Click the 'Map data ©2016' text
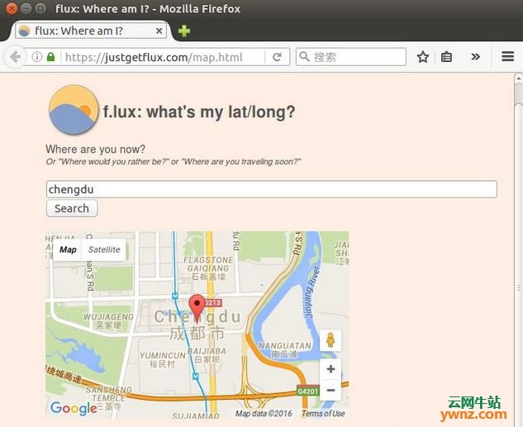The image size is (523, 427). coord(264,414)
